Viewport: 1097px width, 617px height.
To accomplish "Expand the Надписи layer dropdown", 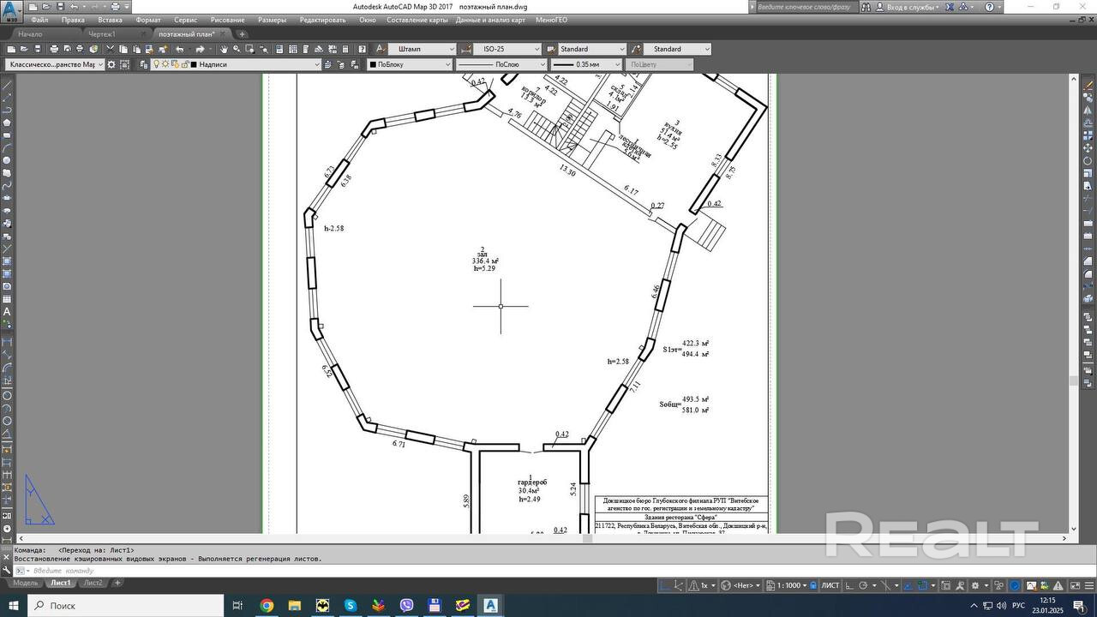I will [x=316, y=64].
